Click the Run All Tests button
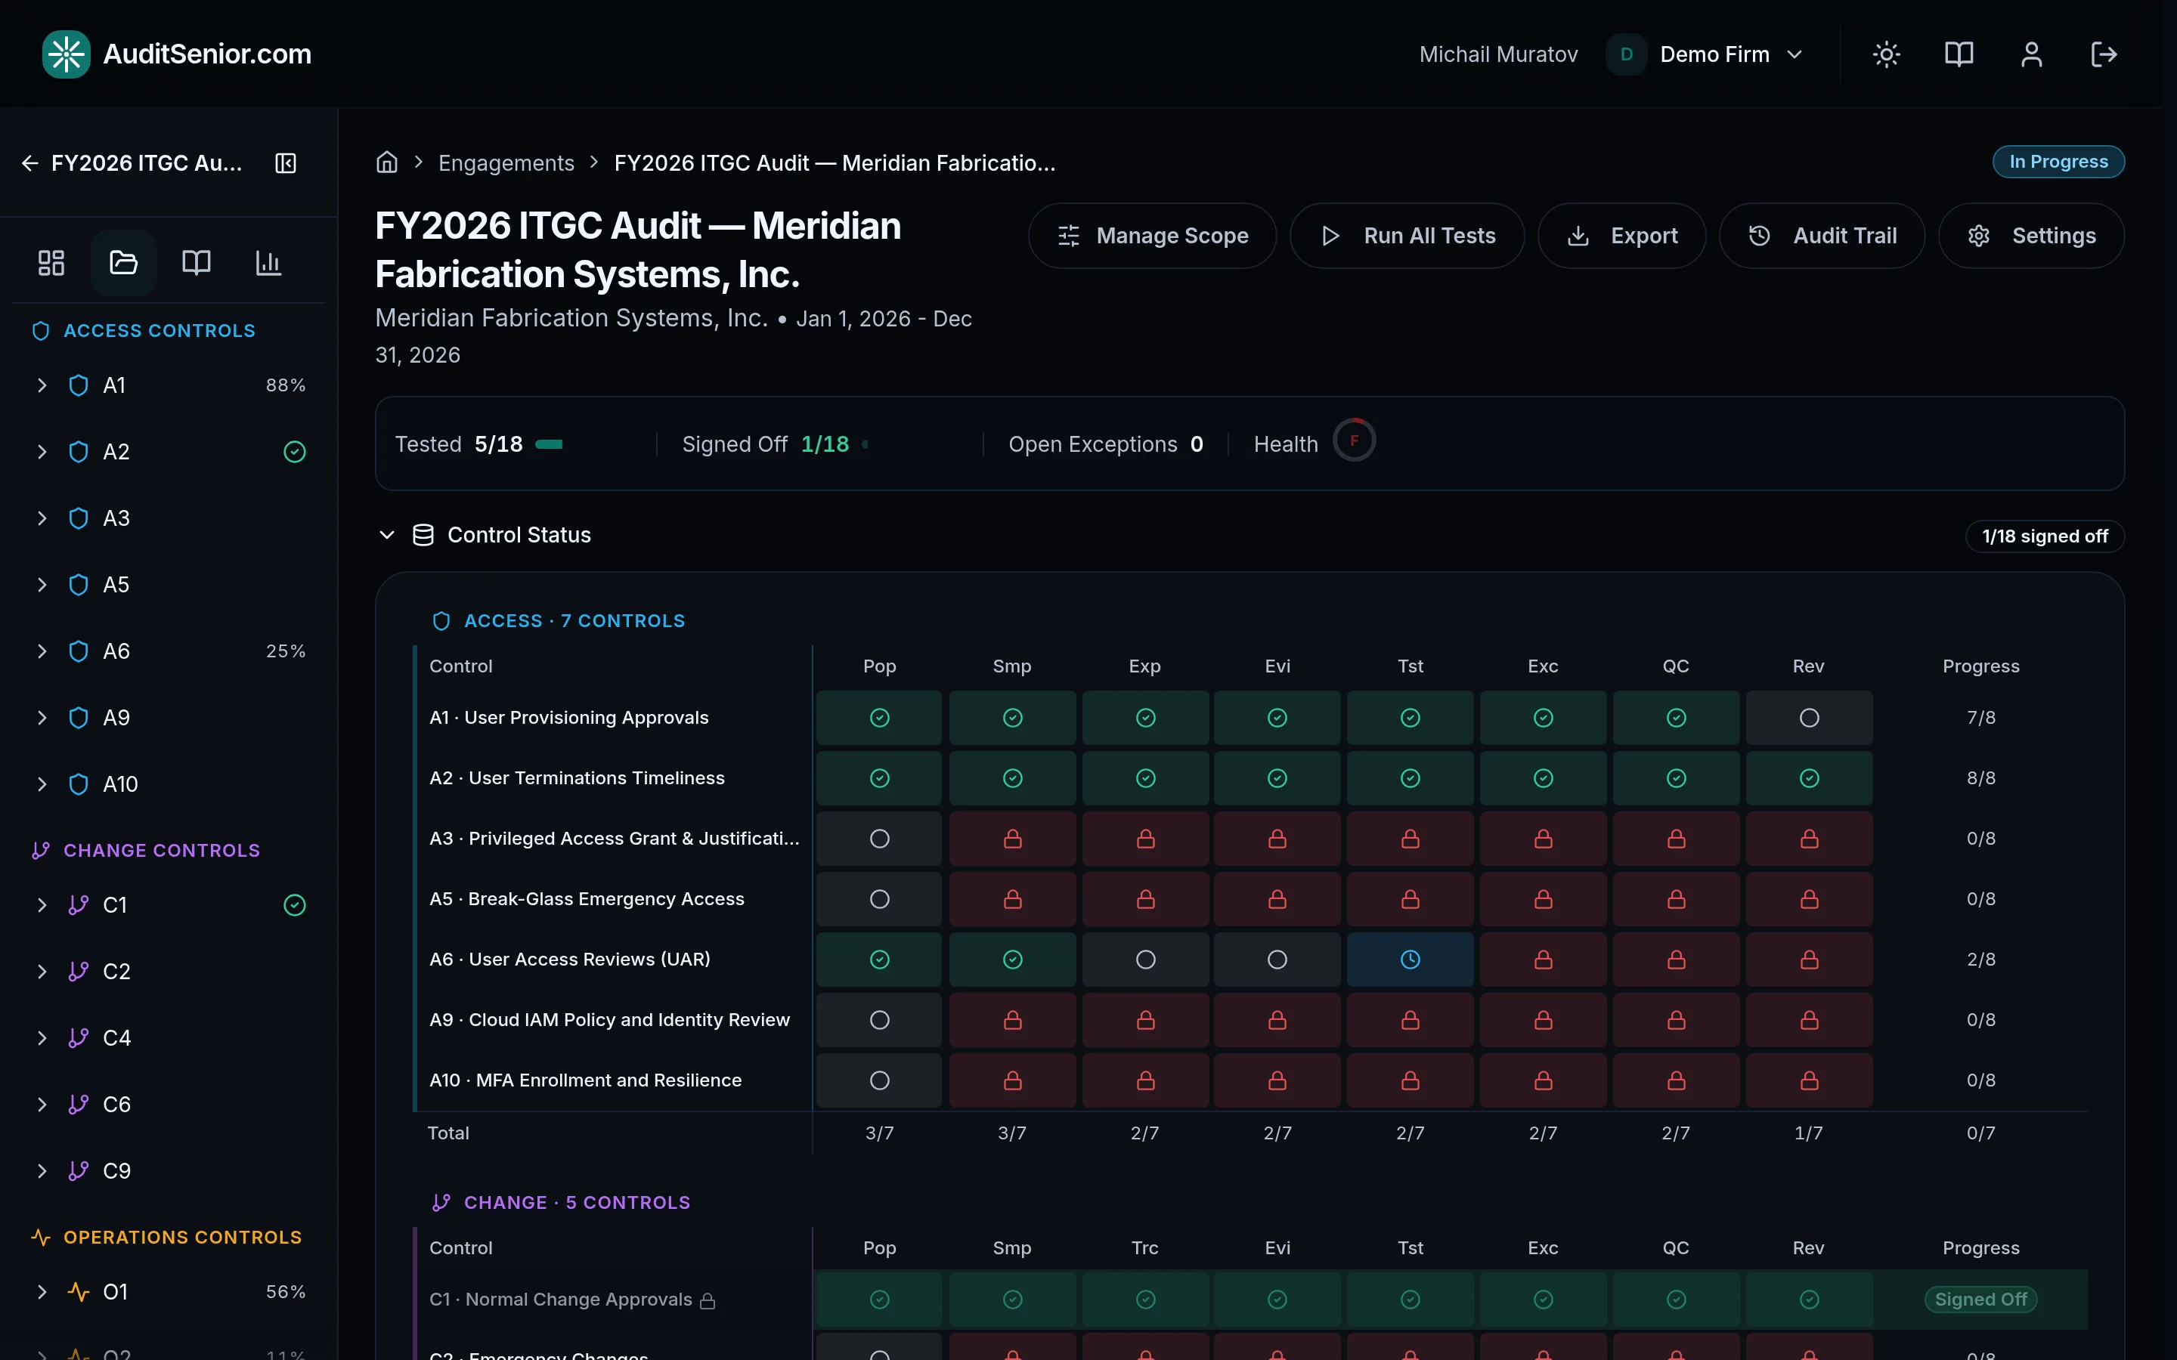Screen dimensions: 2177x1360 coord(1407,236)
